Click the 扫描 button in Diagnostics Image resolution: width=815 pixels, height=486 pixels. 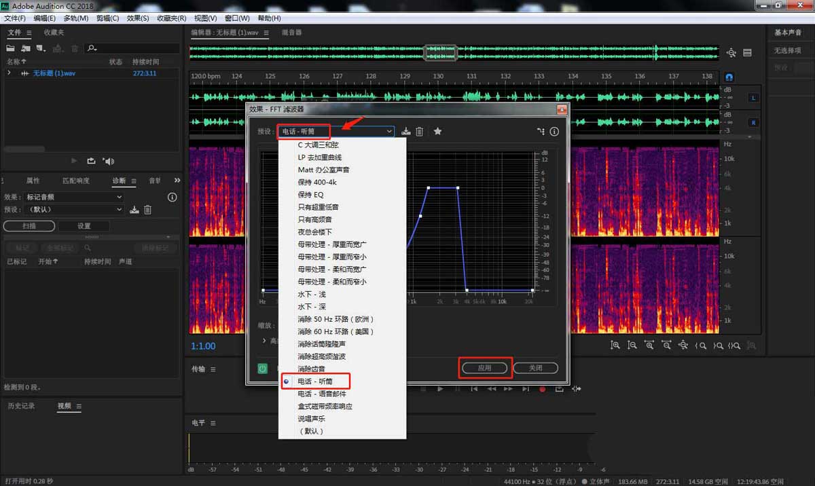point(29,226)
